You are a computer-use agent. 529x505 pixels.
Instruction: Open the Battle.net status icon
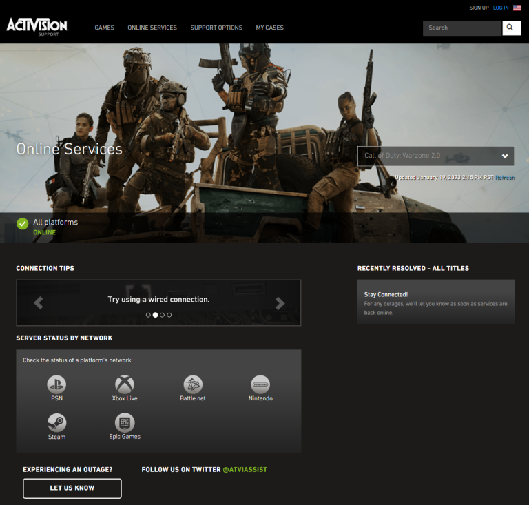[x=193, y=384]
